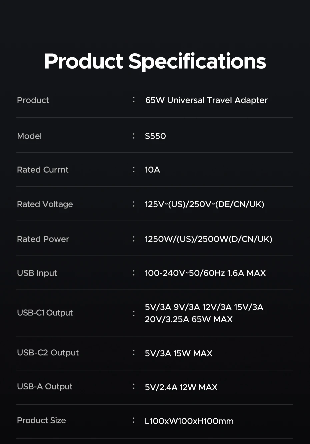The height and width of the screenshot is (444, 310).
Task: Click the "Product Specifications" heading
Action: click(155, 61)
